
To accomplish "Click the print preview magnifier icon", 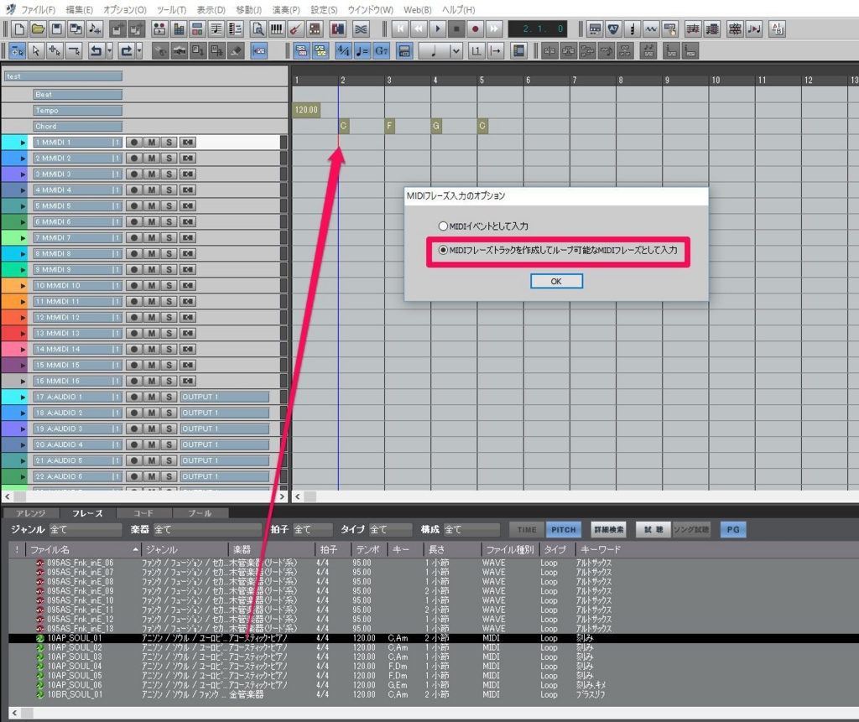I will click(x=258, y=29).
